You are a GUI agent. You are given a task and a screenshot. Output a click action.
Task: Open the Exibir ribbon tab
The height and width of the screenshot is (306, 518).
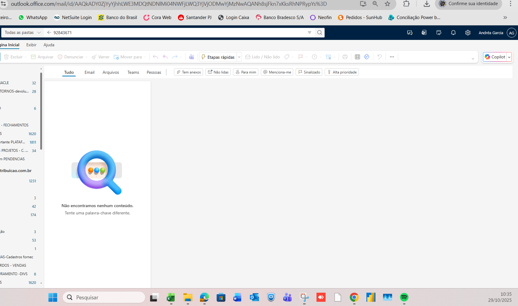(31, 45)
